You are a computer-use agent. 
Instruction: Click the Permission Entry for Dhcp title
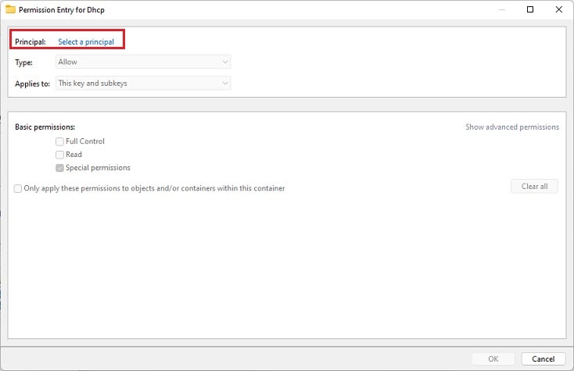[x=62, y=10]
